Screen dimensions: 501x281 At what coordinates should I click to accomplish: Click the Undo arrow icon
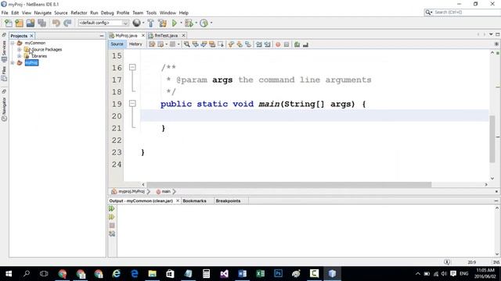pos(56,23)
